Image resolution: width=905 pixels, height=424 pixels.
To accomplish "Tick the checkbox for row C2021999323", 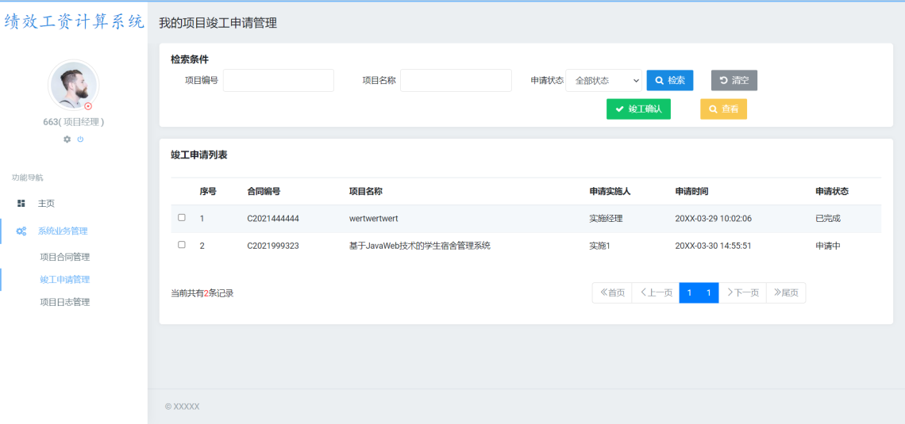I will coord(182,245).
